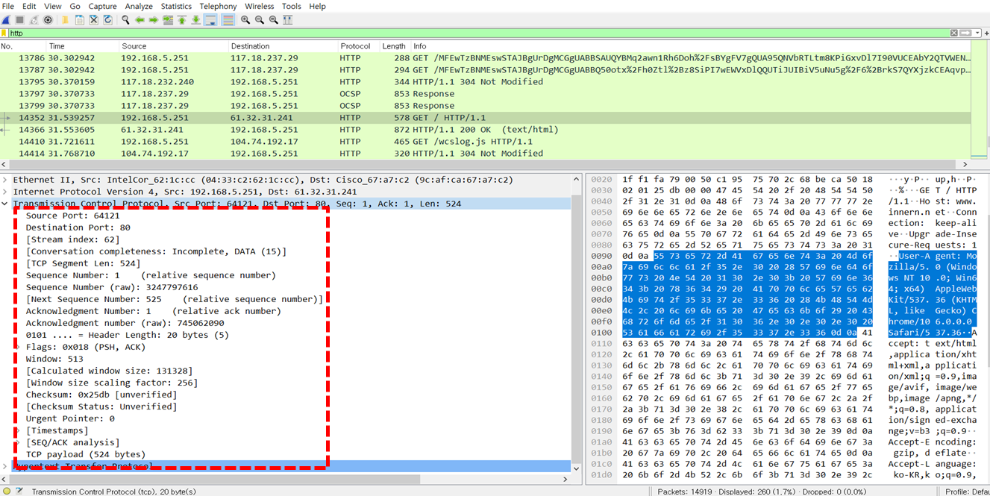Start capturing packets with the shark fin icon
Screen dimensions: 990x496
point(6,20)
